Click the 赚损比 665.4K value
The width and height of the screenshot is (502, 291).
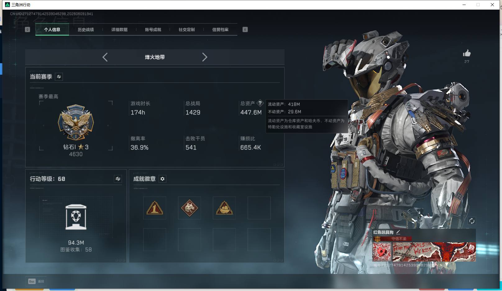coord(250,148)
